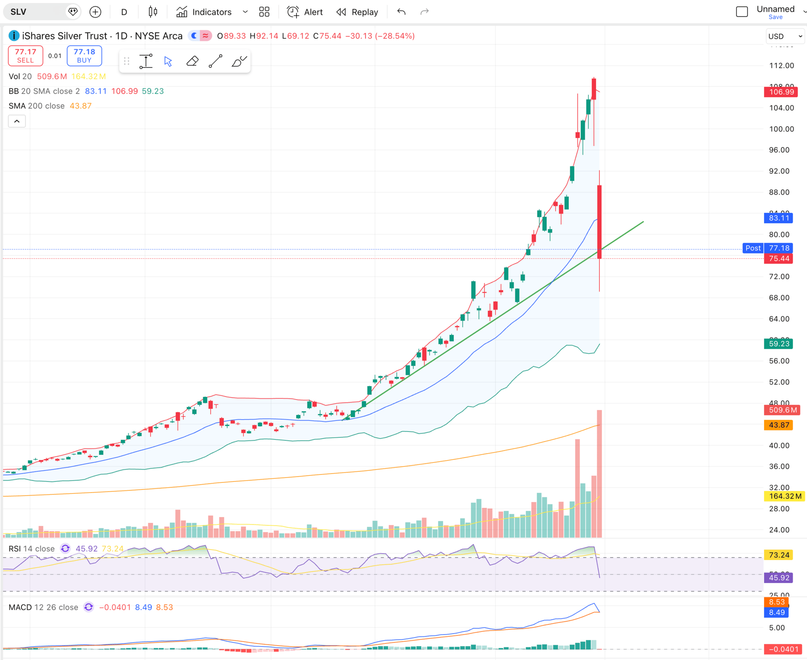Select the arrow cursor tool
Viewport: 807px width, 660px height.
pos(168,61)
